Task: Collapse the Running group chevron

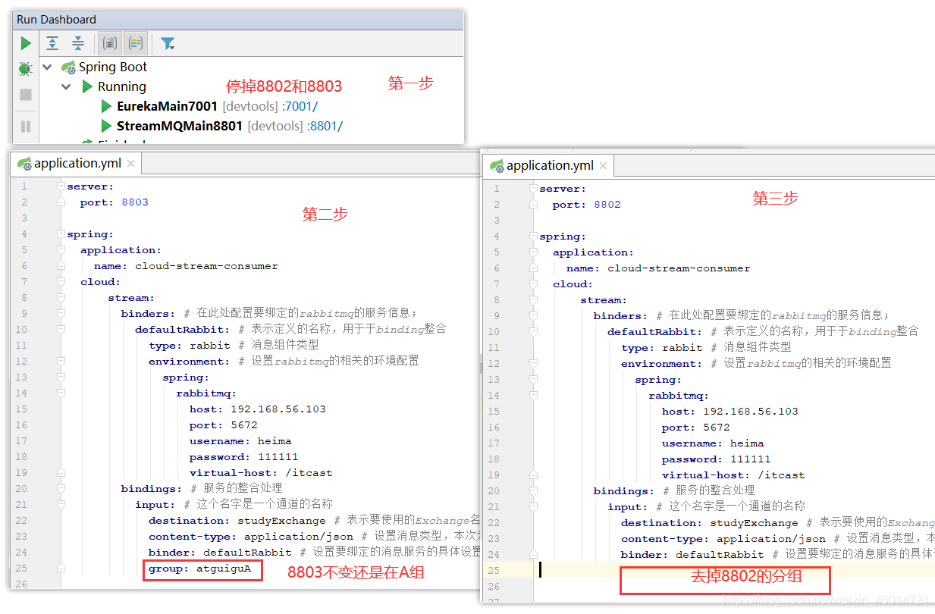Action: pos(66,87)
